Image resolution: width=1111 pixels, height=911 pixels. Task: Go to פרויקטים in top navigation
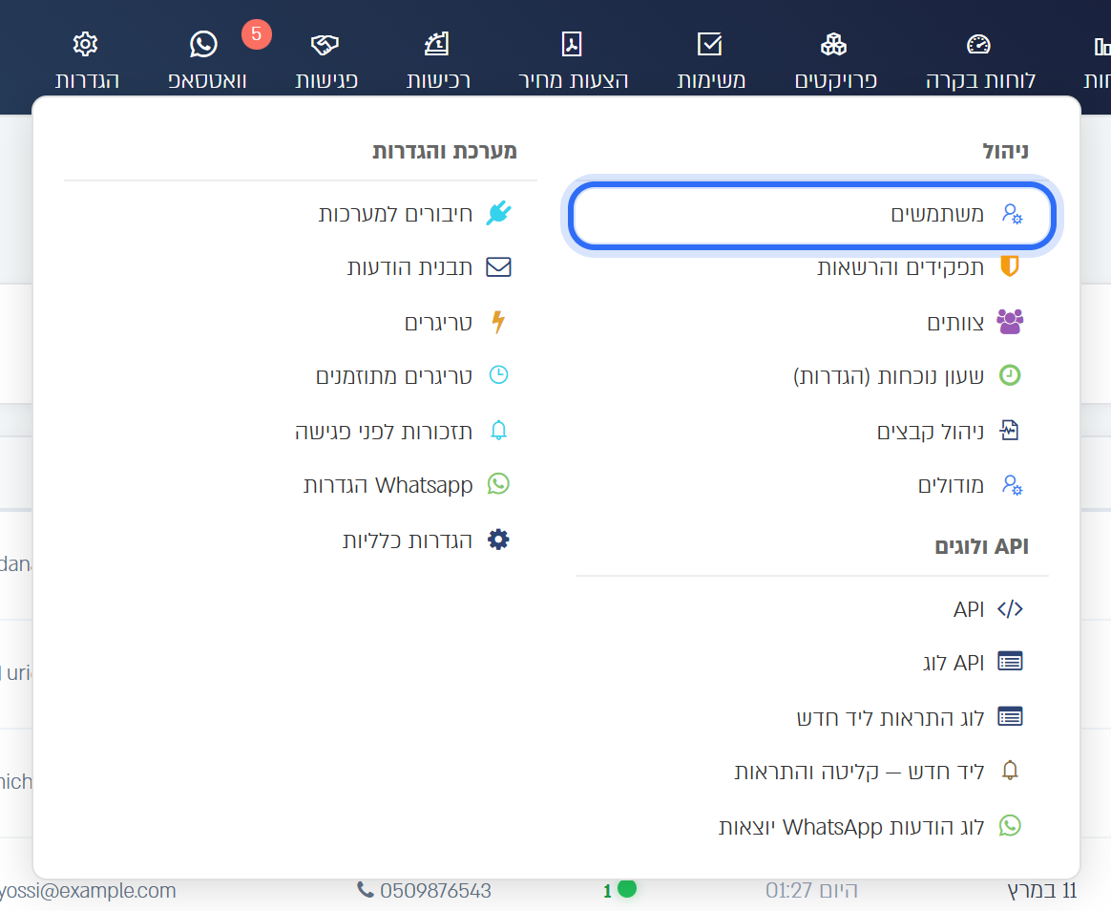(x=835, y=80)
